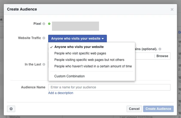The height and width of the screenshot is (118, 181).
Task: Click the green pixel status dot
Action: coord(49,24)
